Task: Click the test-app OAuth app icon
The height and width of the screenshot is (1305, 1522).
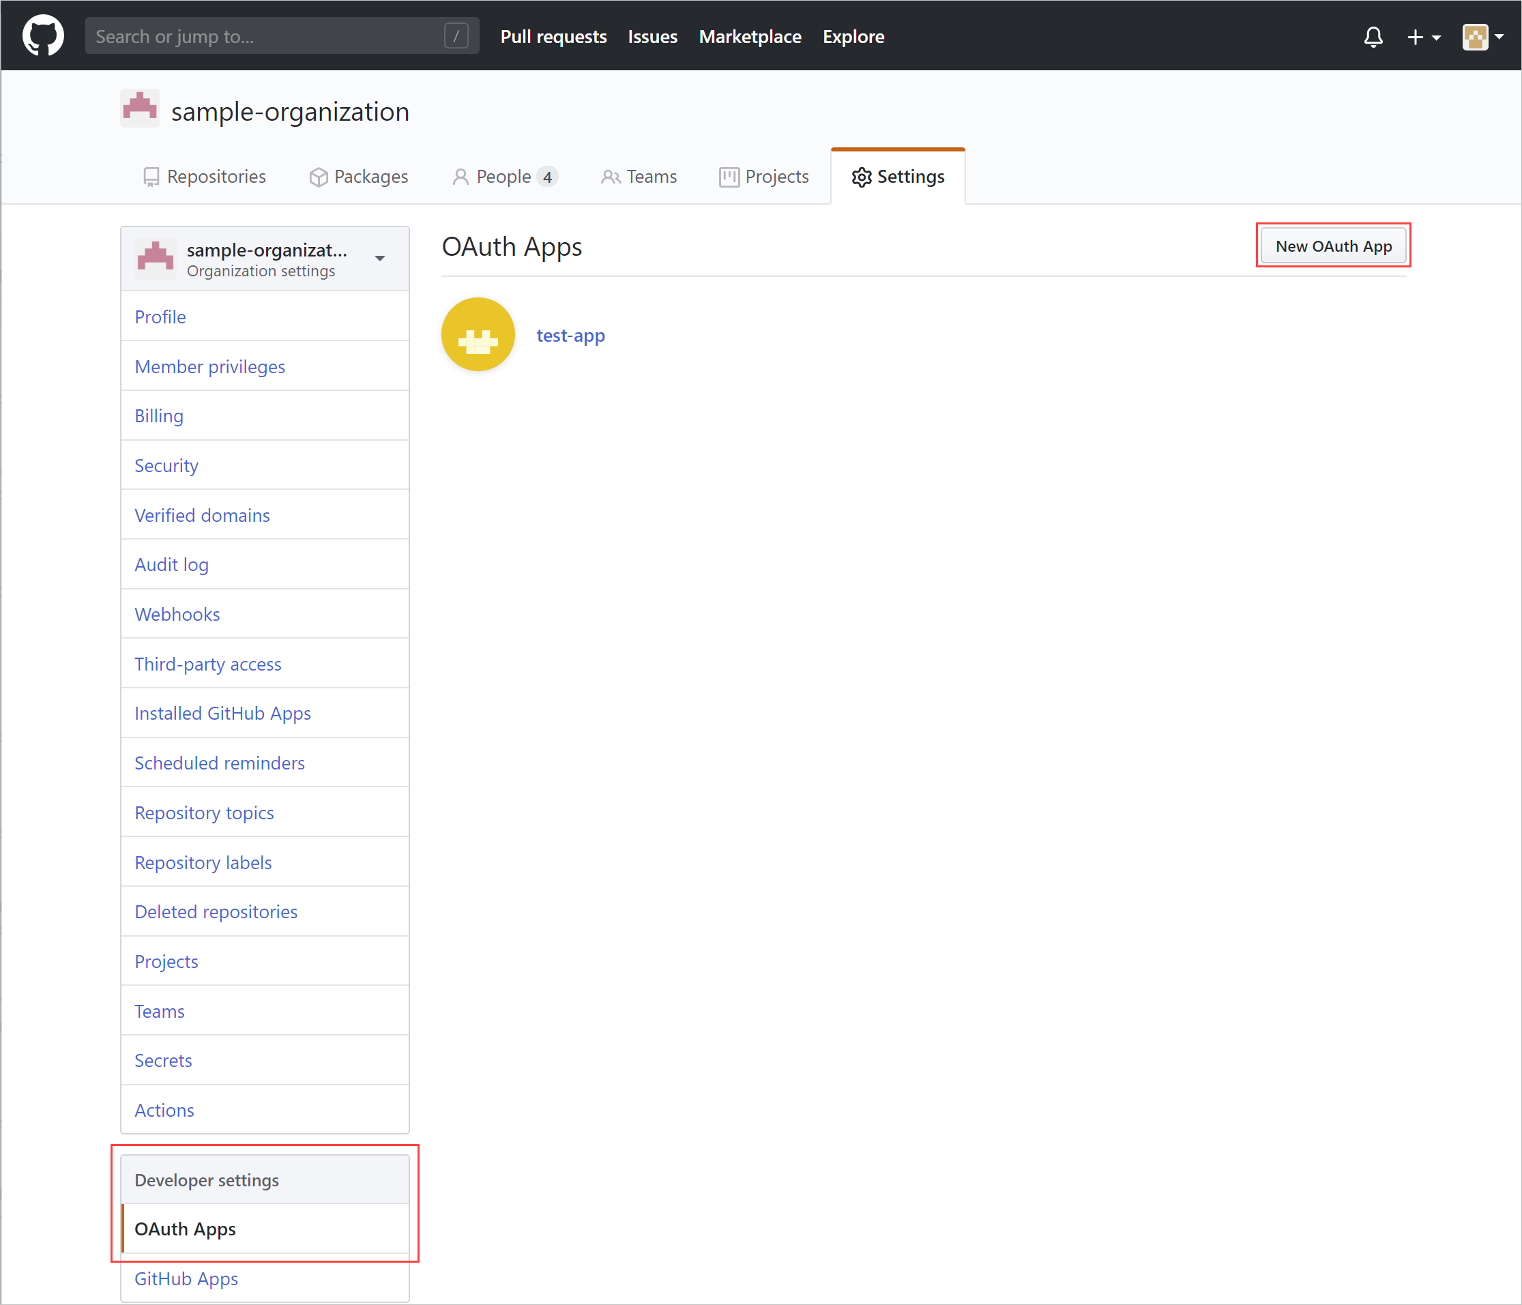Action: coord(480,334)
